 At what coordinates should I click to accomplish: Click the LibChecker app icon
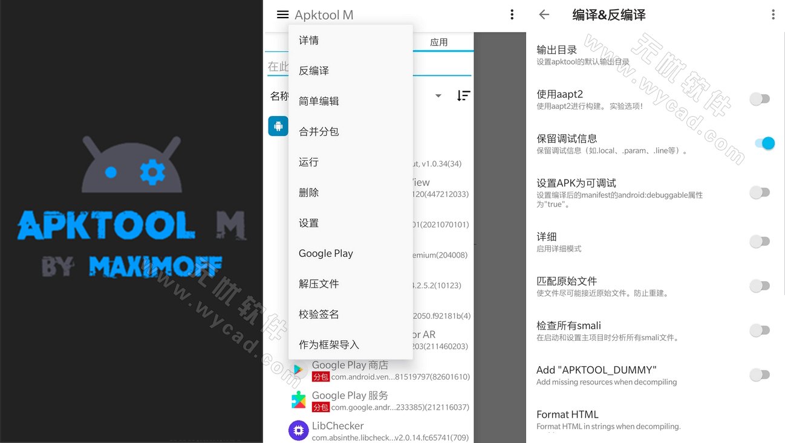coord(298,430)
